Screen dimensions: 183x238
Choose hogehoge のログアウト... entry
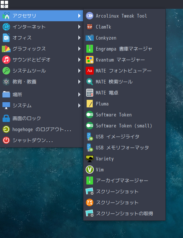(x=41, y=129)
